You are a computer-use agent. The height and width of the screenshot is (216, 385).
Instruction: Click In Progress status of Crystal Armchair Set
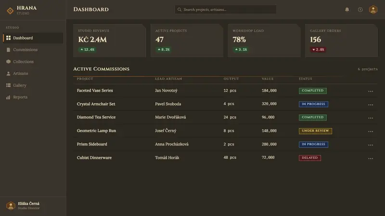coord(313,104)
